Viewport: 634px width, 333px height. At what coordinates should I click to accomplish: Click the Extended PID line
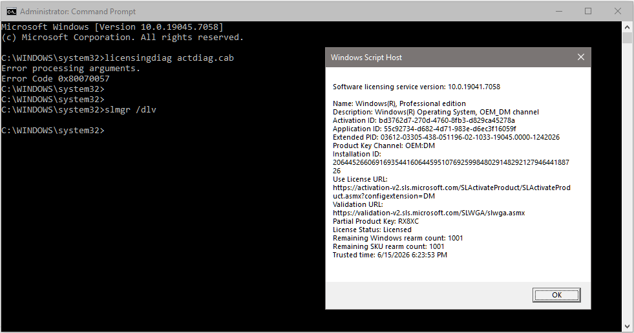pyautogui.click(x=446, y=138)
